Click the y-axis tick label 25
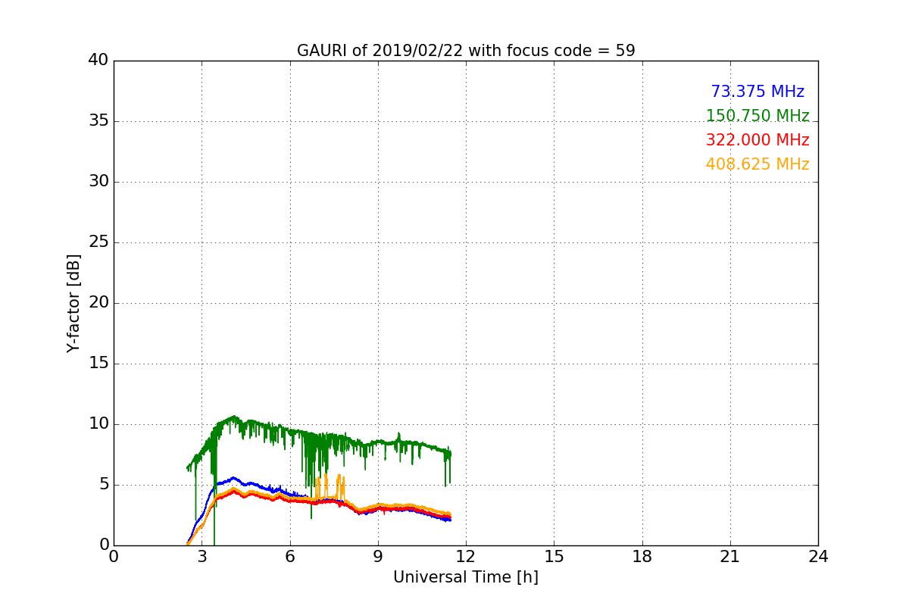This screenshot has height=606, width=909. click(x=98, y=242)
